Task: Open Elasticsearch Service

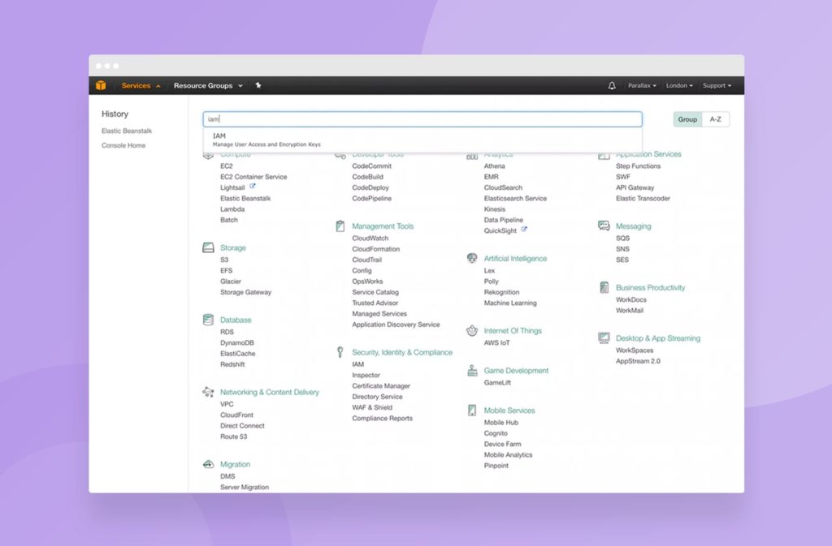Action: tap(515, 198)
